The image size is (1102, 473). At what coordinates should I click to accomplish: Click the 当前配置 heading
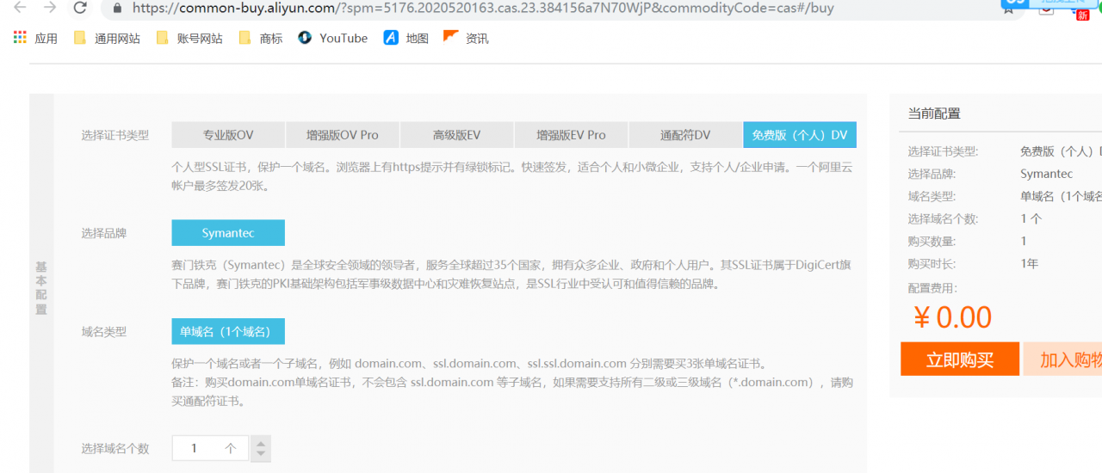click(934, 114)
